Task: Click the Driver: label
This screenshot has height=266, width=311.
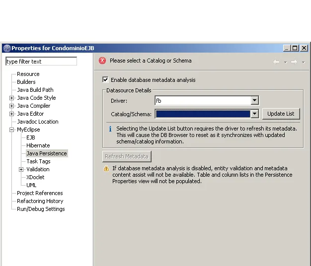Action: (x=119, y=101)
